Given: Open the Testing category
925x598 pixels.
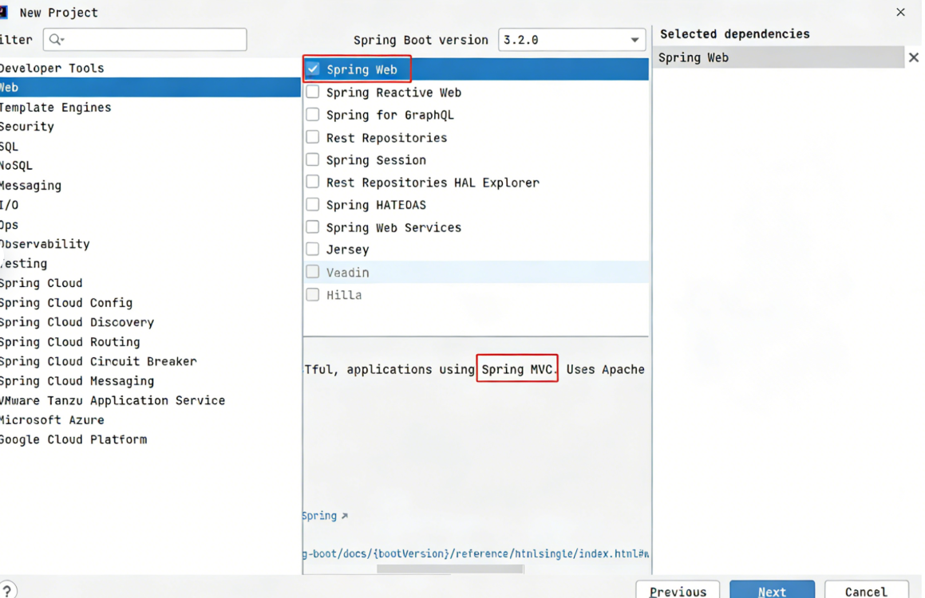Looking at the screenshot, I should [150, 263].
